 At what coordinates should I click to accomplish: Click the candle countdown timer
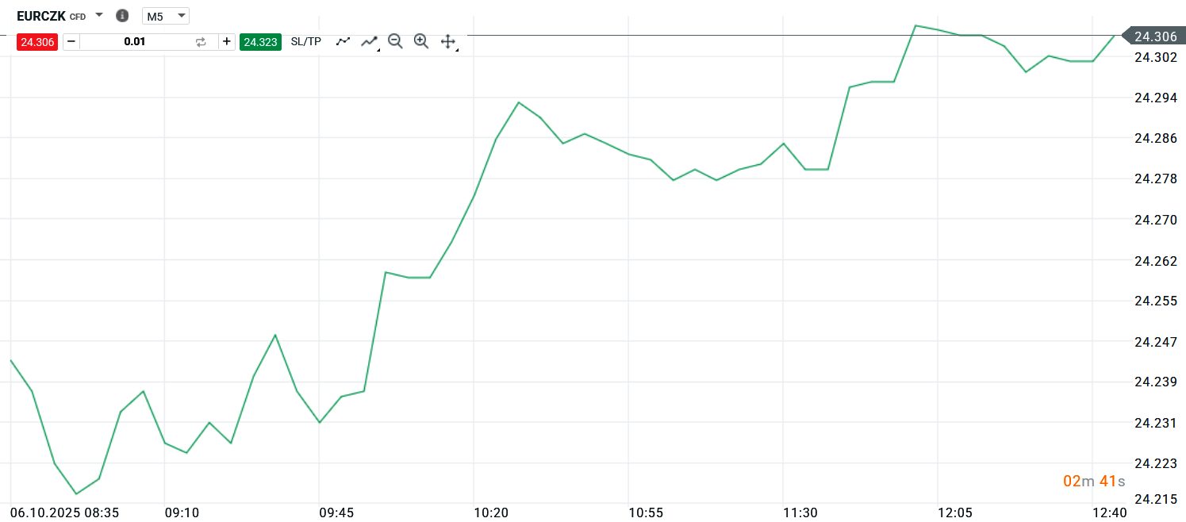click(1094, 482)
